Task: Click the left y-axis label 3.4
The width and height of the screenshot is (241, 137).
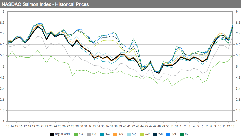Action: (2, 89)
